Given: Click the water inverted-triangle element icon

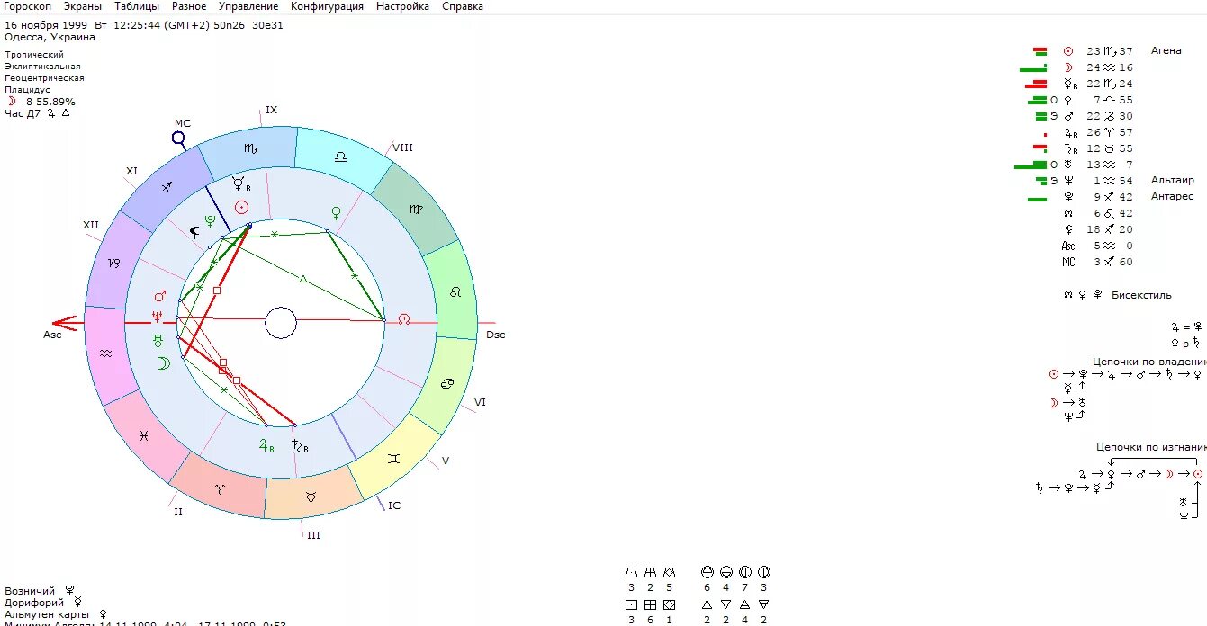Looking at the screenshot, I should point(725,604).
